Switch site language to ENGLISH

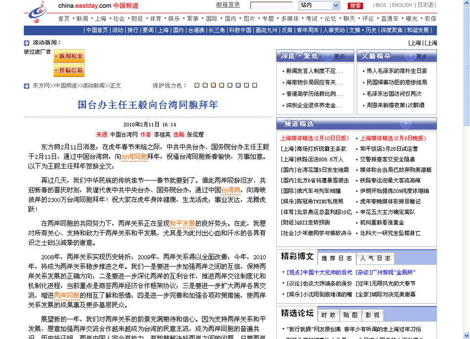(401, 5)
